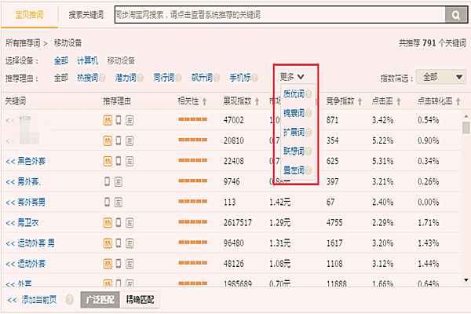Viewport: 471px width, 314px height.
Task: Choose 锦囊词 from the 更多 menu
Action: coord(294,113)
